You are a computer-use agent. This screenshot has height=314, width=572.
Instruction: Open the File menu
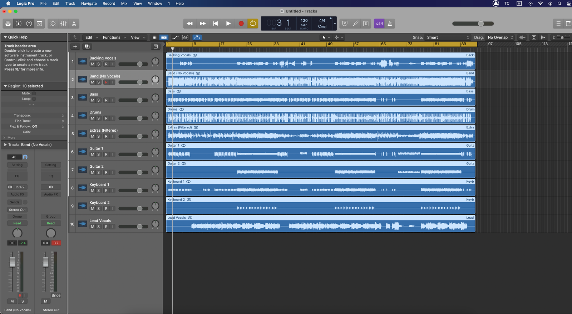click(x=43, y=4)
